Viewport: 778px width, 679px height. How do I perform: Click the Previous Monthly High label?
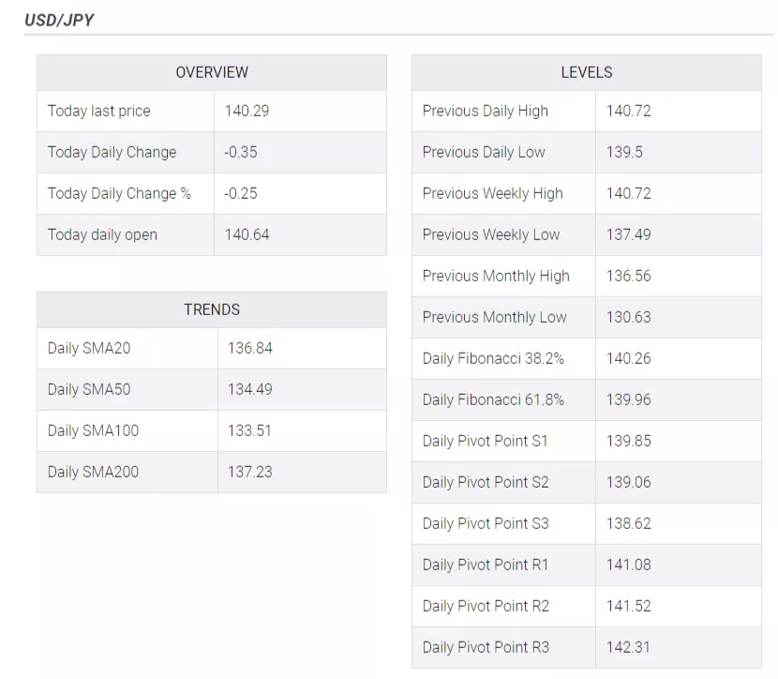pos(496,276)
